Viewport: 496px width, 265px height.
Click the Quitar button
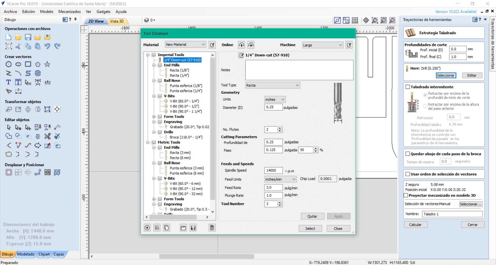click(312, 216)
